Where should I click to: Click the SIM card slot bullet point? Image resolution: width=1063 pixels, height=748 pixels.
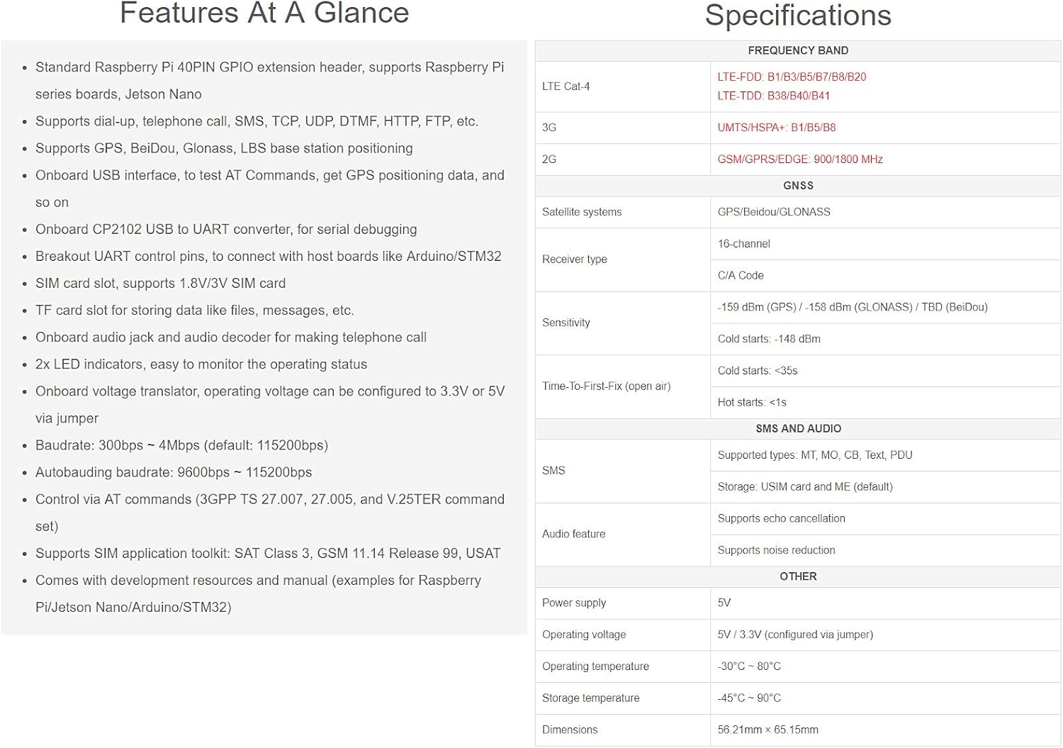coord(160,284)
